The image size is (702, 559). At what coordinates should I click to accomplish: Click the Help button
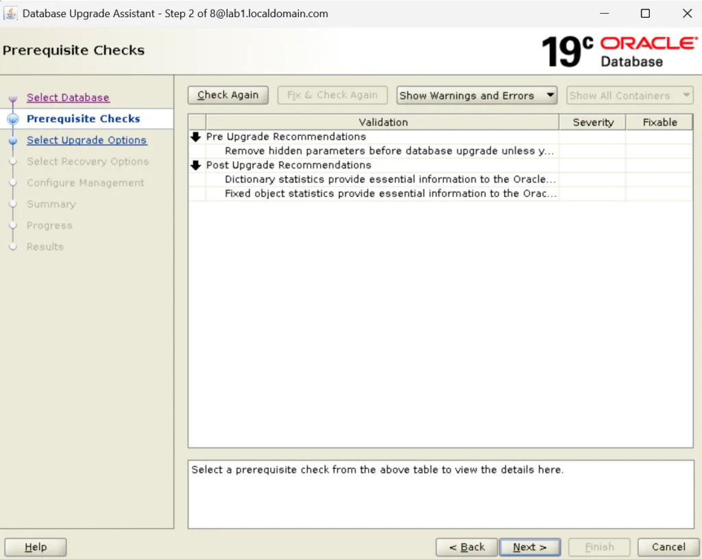tap(35, 547)
